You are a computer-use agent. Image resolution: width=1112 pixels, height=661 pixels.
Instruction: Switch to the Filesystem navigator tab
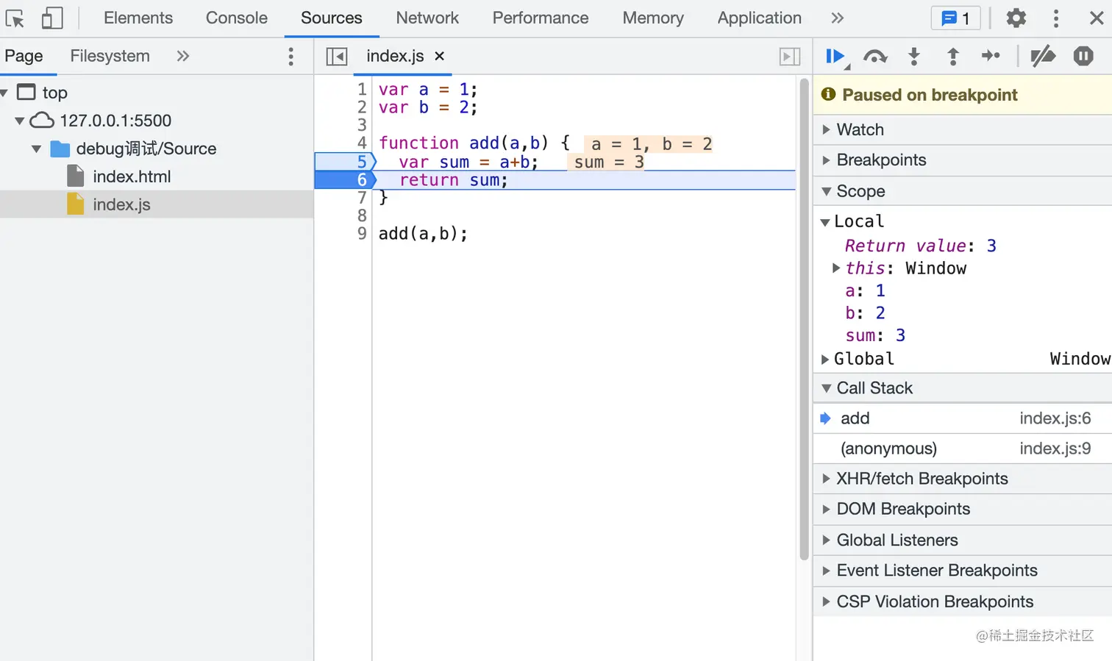tap(110, 56)
